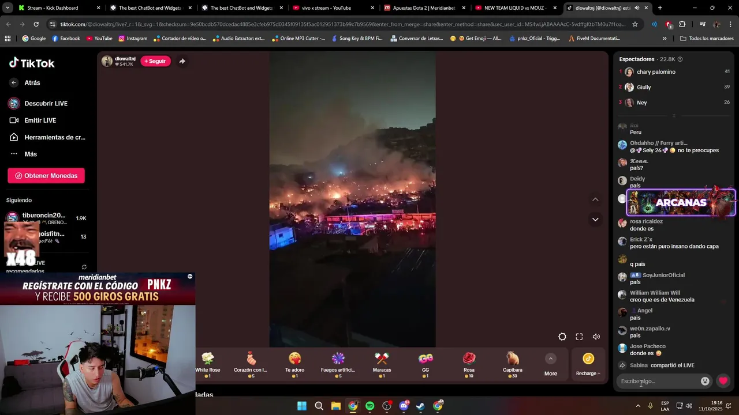Open the Google bookmark

tap(34, 38)
